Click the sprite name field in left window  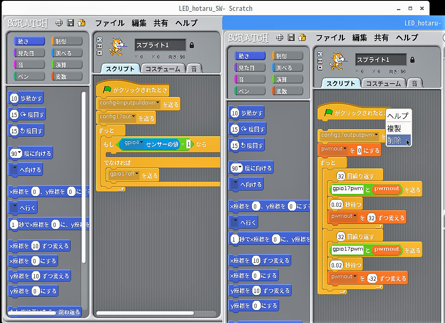click(x=160, y=45)
